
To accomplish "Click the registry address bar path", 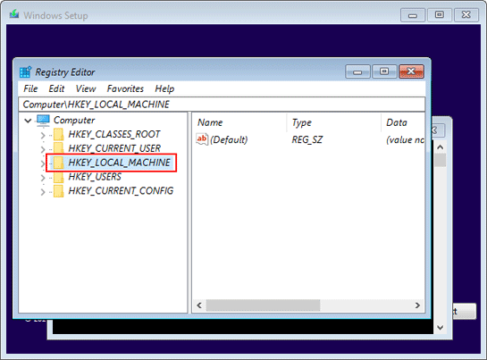I will click(x=222, y=105).
